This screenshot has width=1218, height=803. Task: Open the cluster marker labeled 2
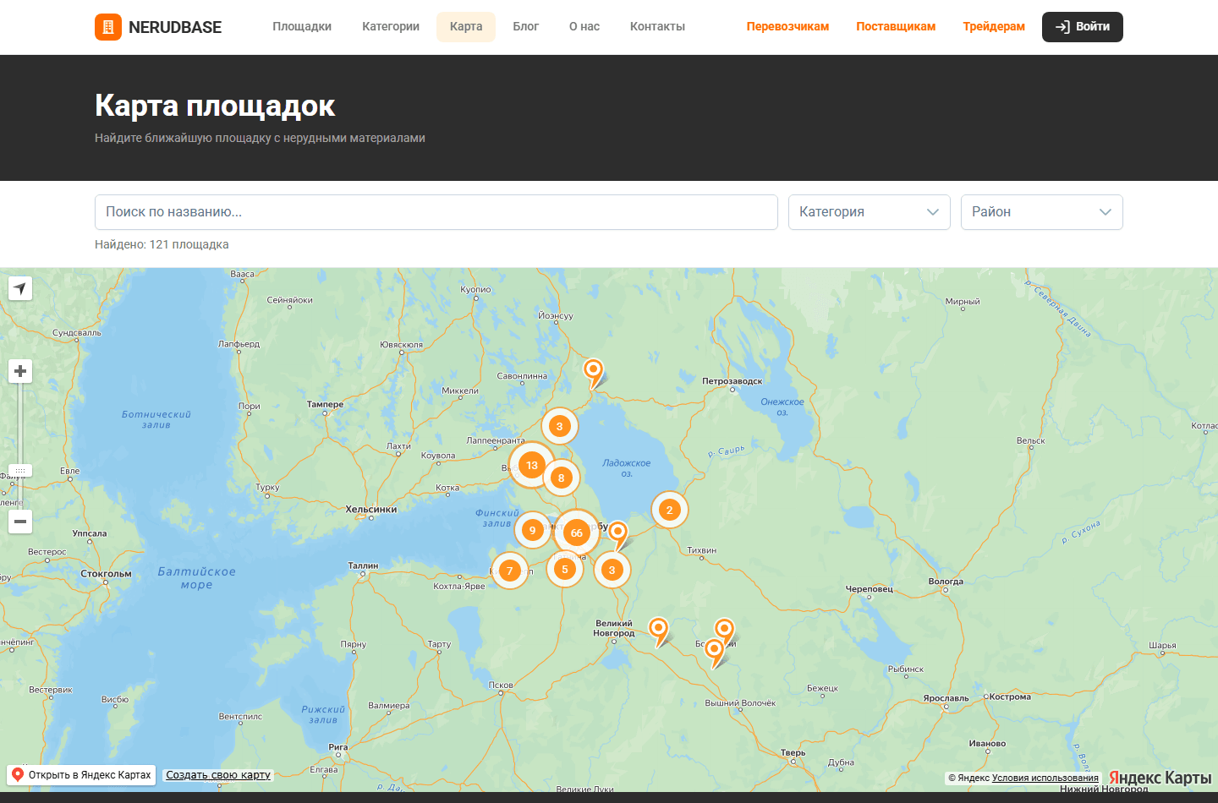point(670,510)
